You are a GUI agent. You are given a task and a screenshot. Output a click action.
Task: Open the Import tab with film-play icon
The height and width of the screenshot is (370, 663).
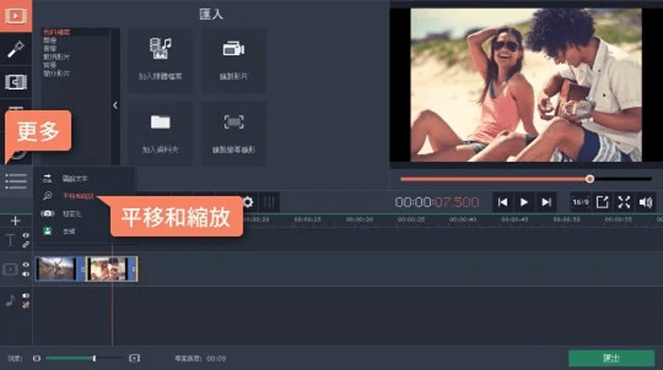16,16
